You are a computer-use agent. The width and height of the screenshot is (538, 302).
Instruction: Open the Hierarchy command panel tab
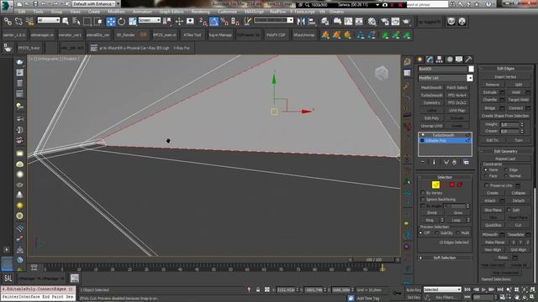[439, 60]
